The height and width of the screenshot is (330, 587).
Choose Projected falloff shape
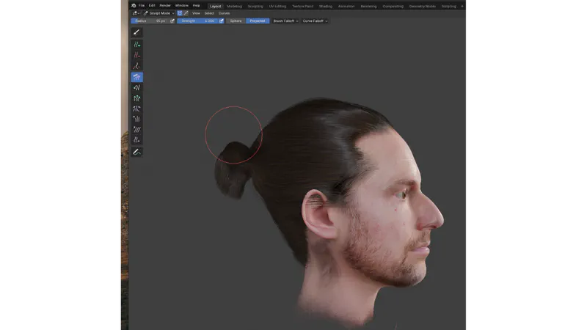coord(258,21)
